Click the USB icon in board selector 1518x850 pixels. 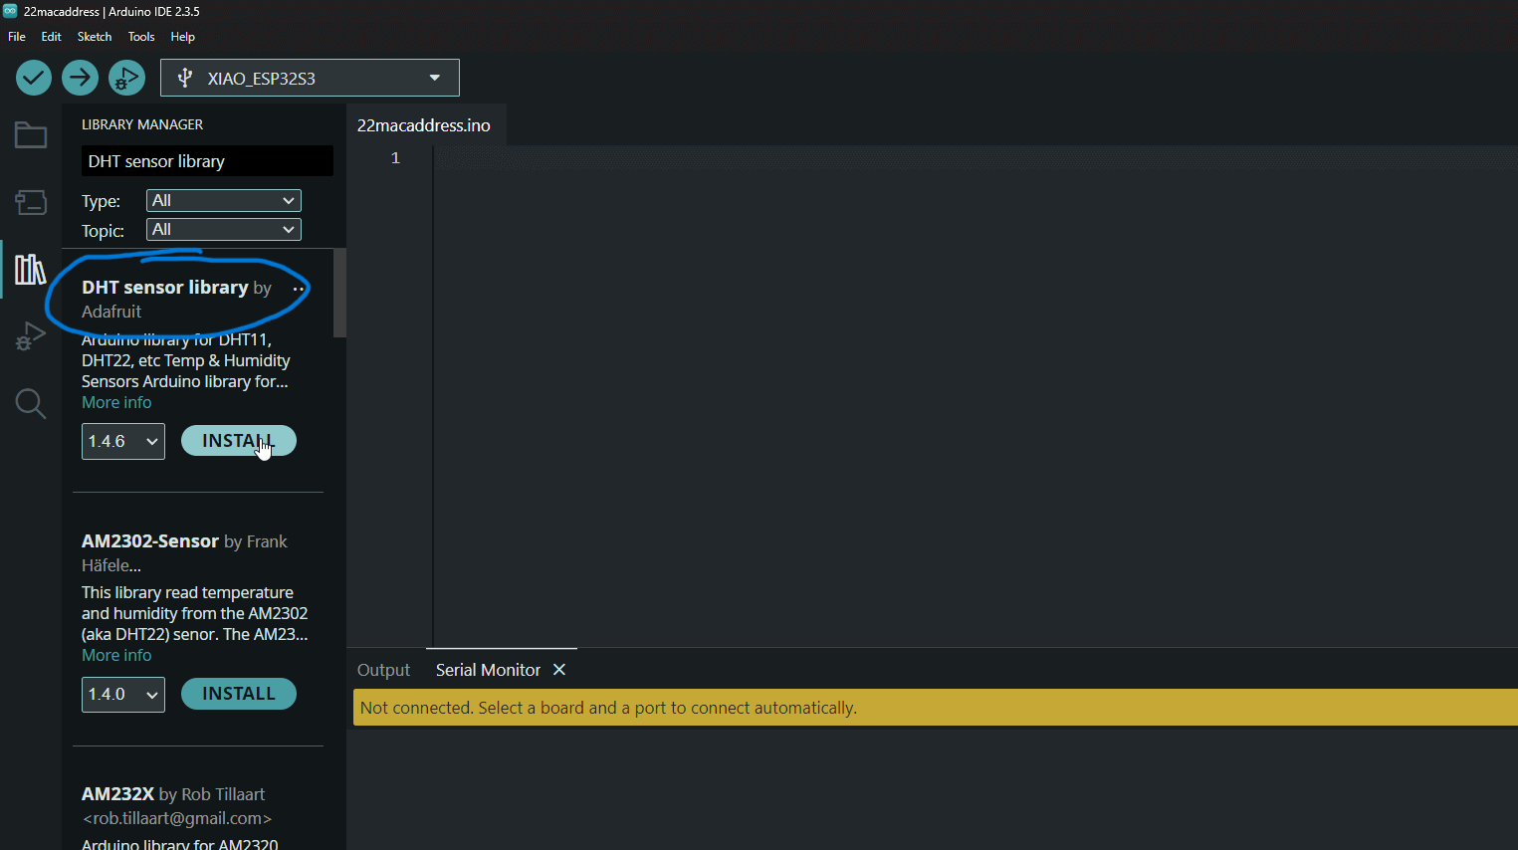(184, 78)
